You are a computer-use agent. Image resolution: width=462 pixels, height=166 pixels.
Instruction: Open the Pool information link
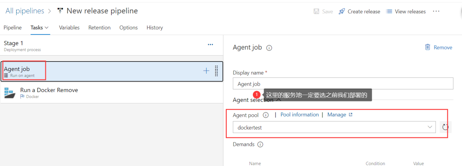point(299,115)
